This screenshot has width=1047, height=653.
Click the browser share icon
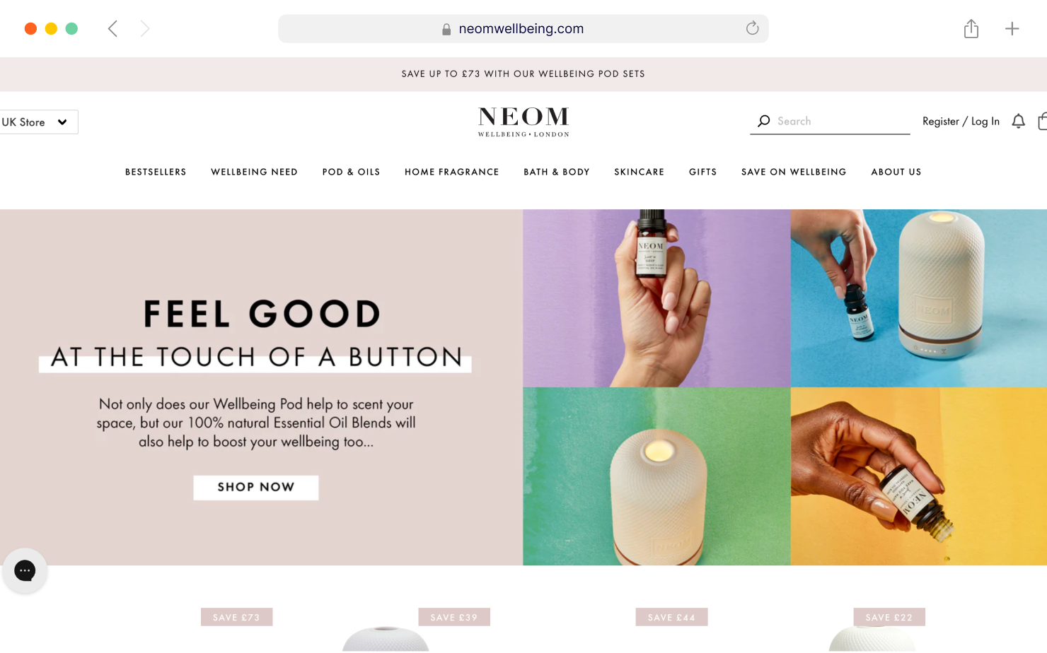971,29
